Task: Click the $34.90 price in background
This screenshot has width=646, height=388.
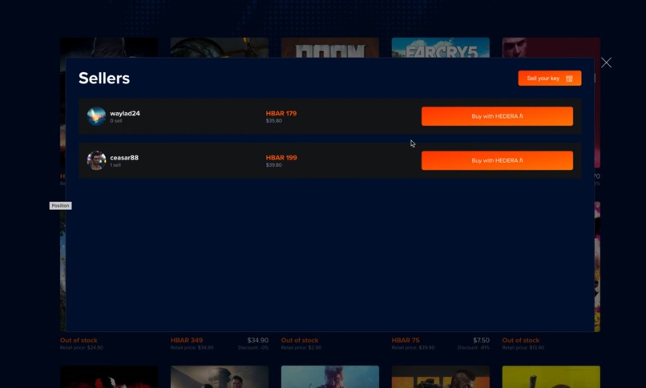Action: click(258, 340)
